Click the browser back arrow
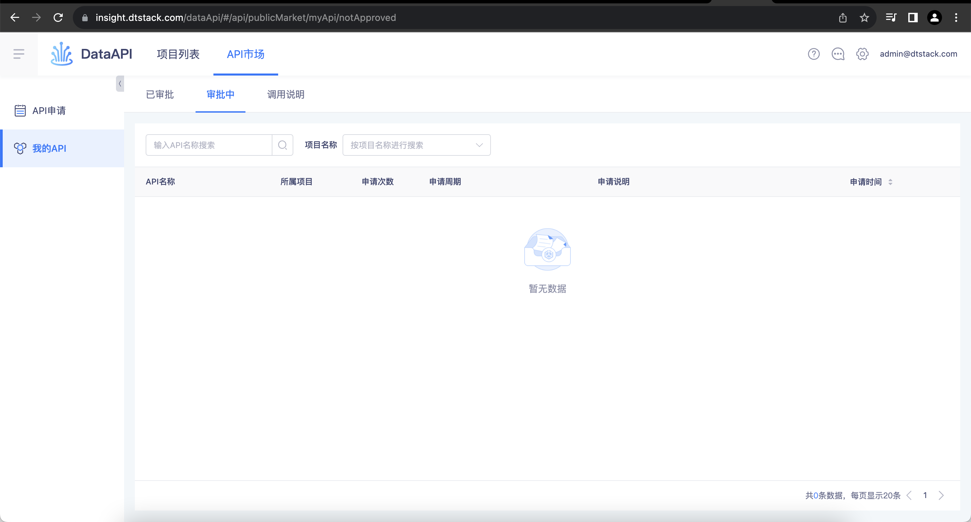 coord(15,17)
